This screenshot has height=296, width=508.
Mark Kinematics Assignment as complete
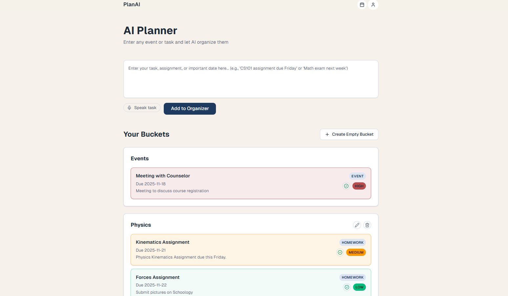(x=340, y=252)
